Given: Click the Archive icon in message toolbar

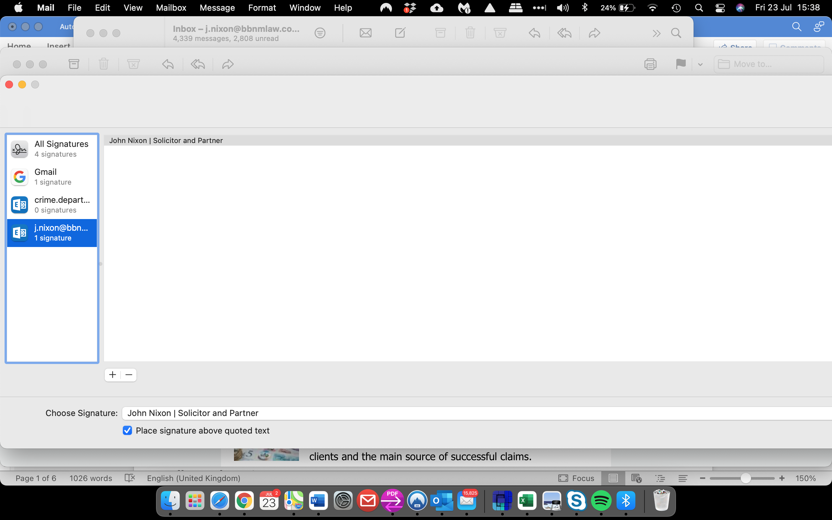Looking at the screenshot, I should click(73, 64).
